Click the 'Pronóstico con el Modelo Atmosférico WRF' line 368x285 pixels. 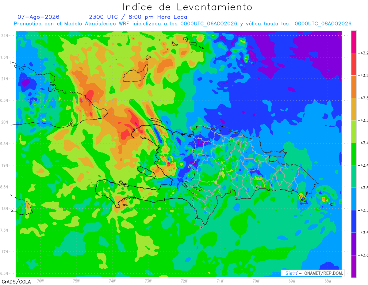182,24
